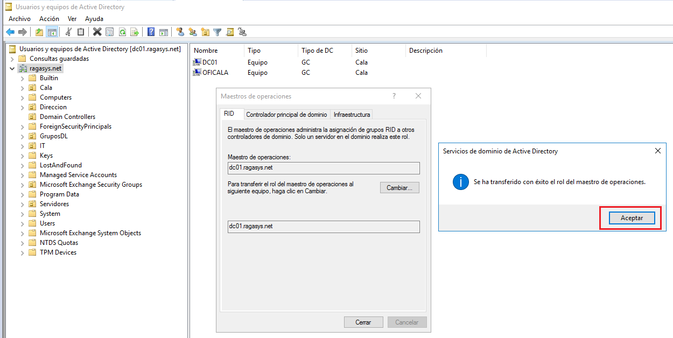Click the Cut scissors toolbar icon

[x=69, y=32]
